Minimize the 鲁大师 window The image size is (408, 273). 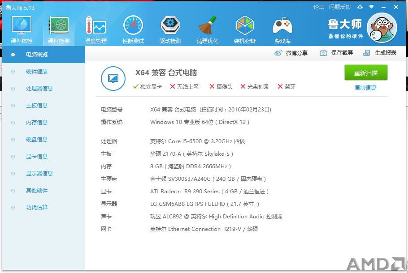click(x=383, y=7)
